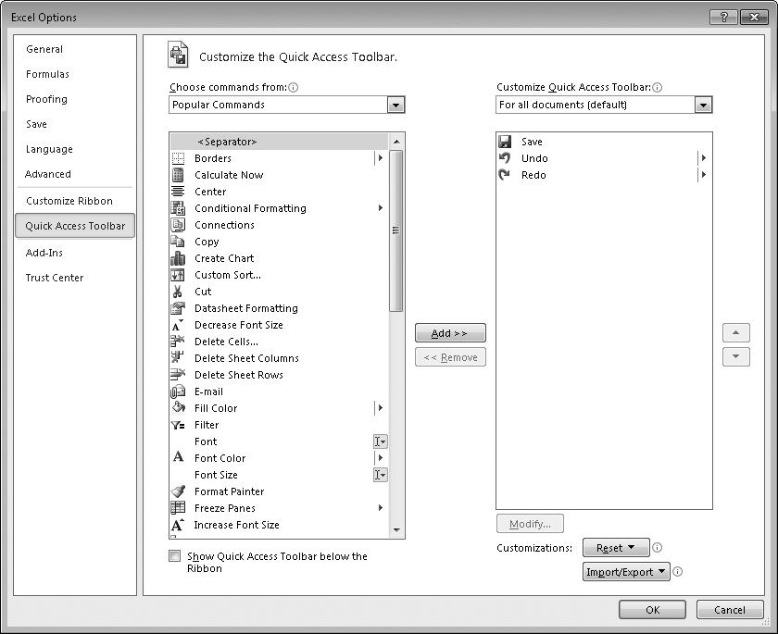Click the Create Chart icon
The image size is (778, 634).
coord(178,258)
